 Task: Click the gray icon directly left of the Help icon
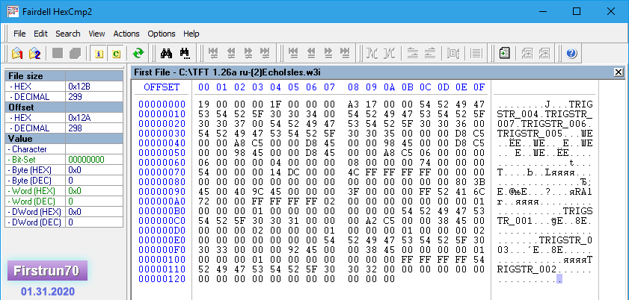(544, 53)
